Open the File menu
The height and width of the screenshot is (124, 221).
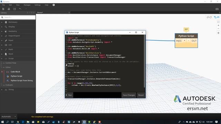3,5
